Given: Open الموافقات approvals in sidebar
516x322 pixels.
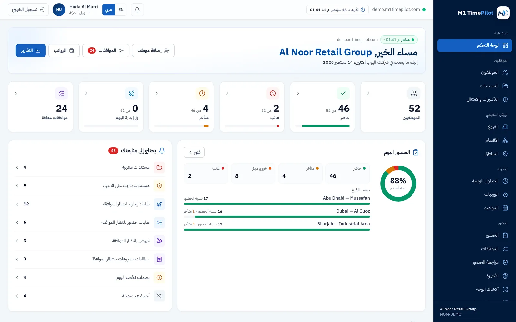Looking at the screenshot, I should tap(475, 249).
